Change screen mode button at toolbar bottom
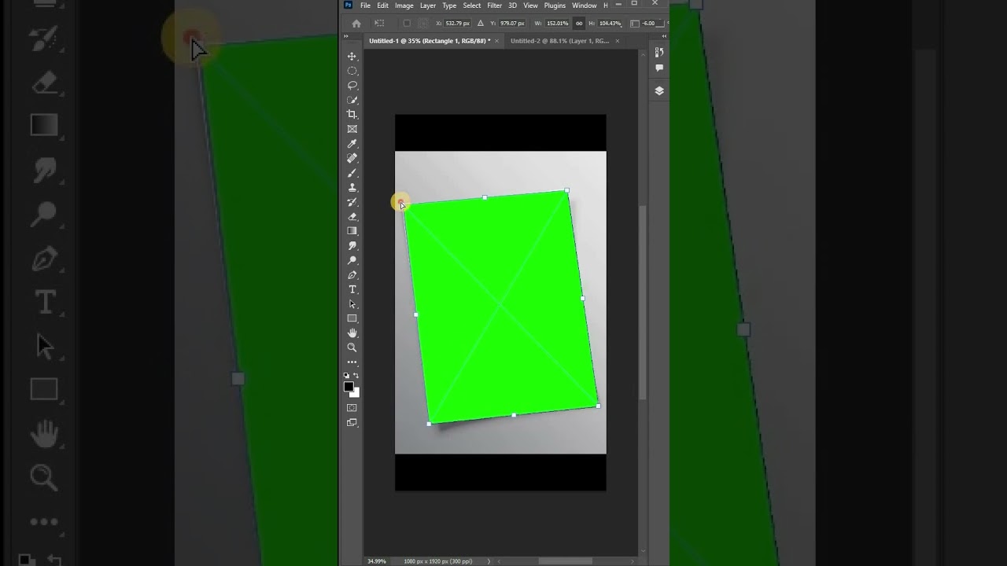Image resolution: width=1007 pixels, height=566 pixels. point(352,423)
